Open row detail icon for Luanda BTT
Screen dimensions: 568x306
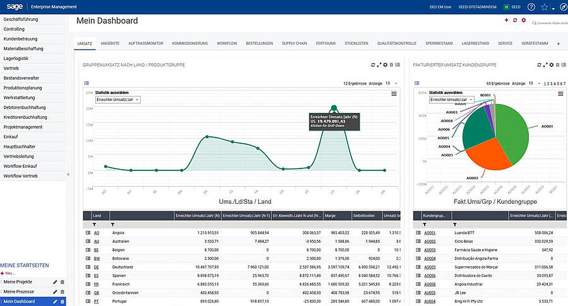click(x=418, y=232)
